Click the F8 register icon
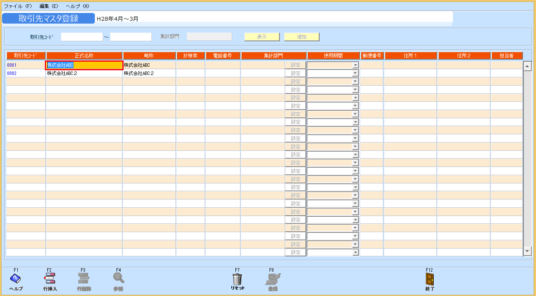536x296 pixels. pyautogui.click(x=272, y=279)
